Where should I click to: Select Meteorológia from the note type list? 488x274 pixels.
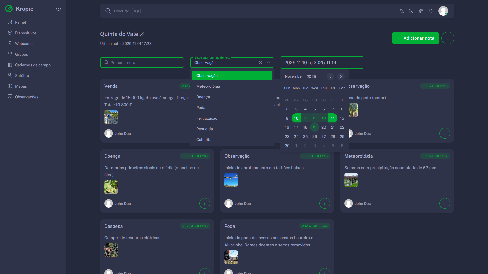click(x=208, y=86)
